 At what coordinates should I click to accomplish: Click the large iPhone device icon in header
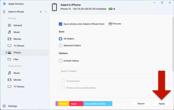pos(54,7)
